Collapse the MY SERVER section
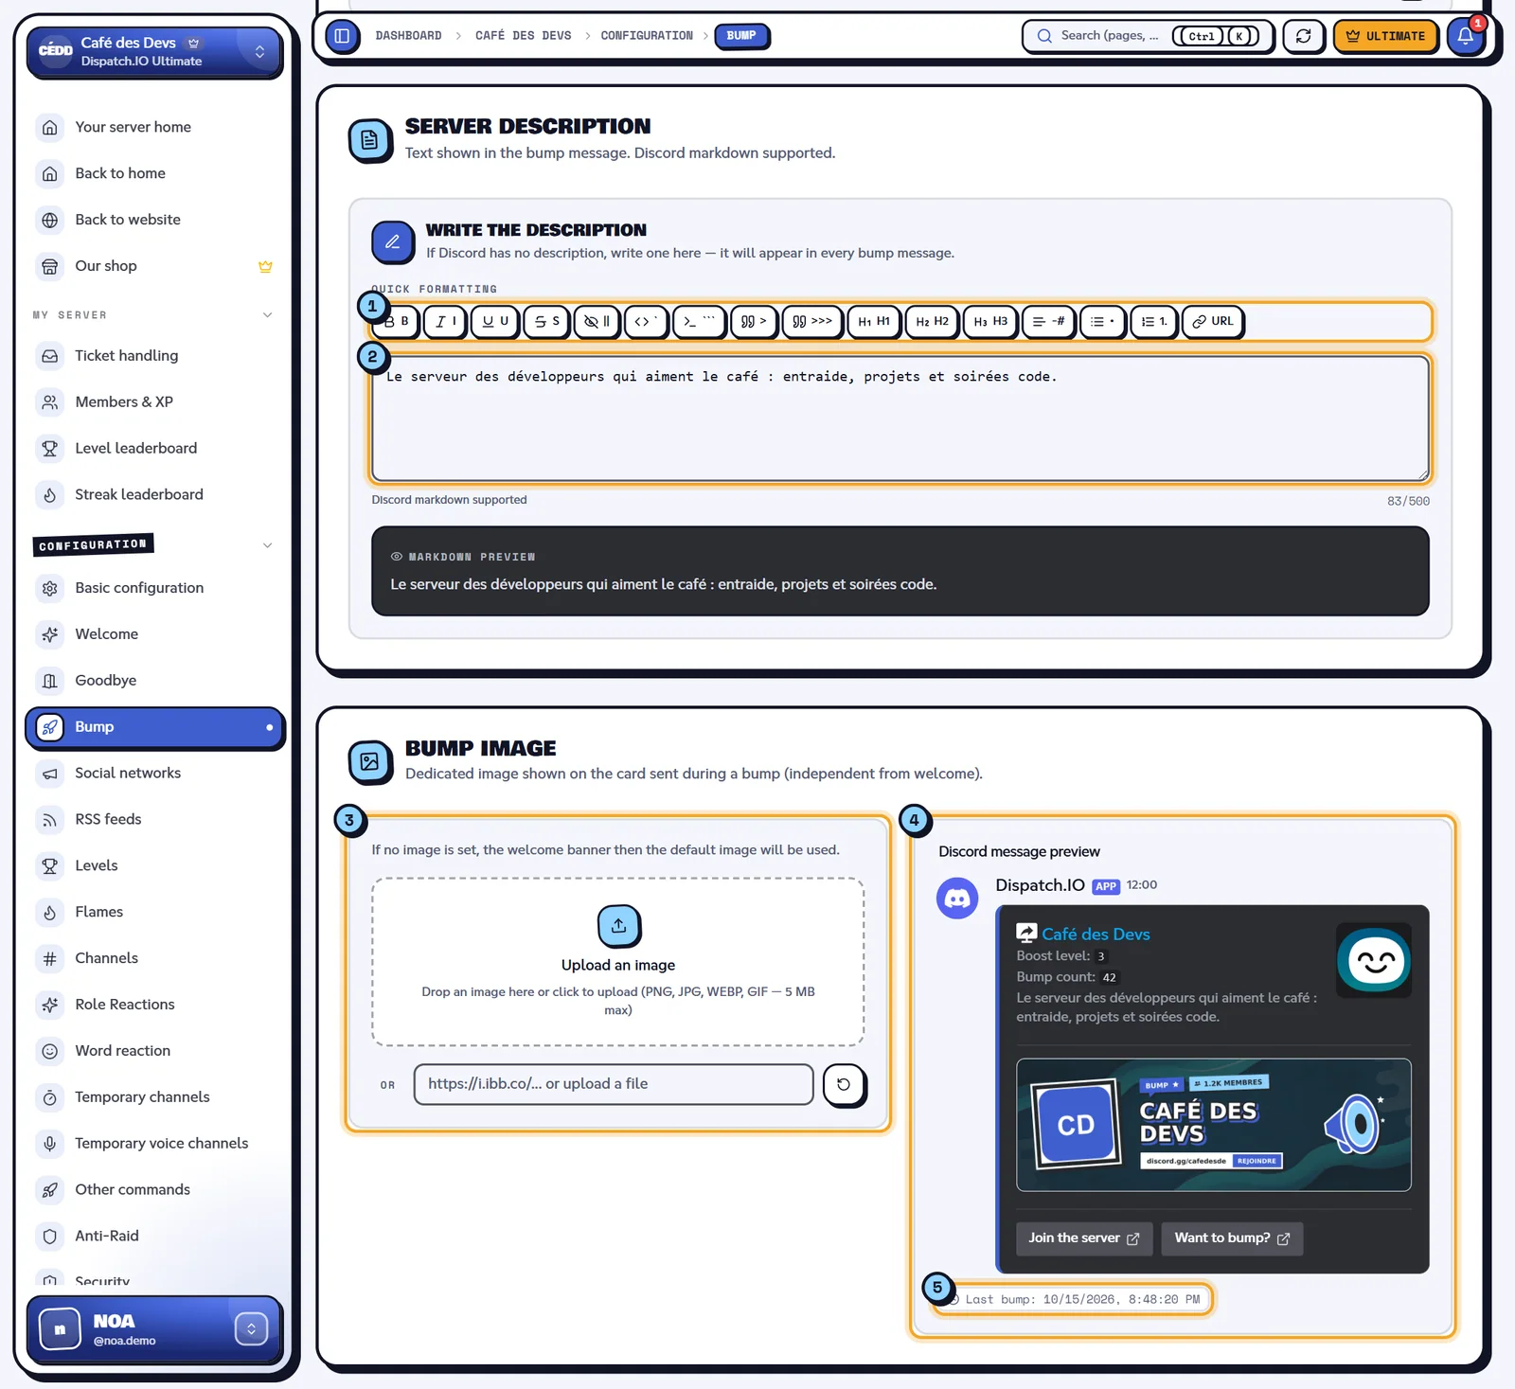This screenshot has height=1389, width=1515. click(267, 315)
